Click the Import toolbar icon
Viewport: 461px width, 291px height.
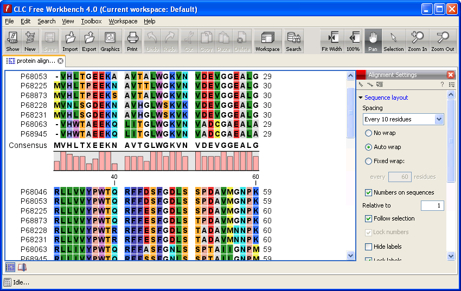point(70,41)
